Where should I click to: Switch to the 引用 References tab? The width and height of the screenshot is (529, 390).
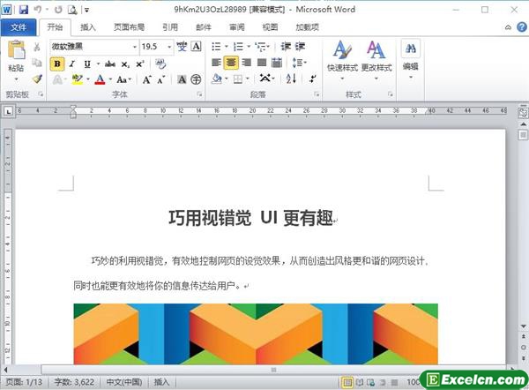click(170, 27)
